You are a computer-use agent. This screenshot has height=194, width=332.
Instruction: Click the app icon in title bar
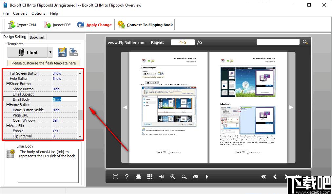click(x=6, y=5)
